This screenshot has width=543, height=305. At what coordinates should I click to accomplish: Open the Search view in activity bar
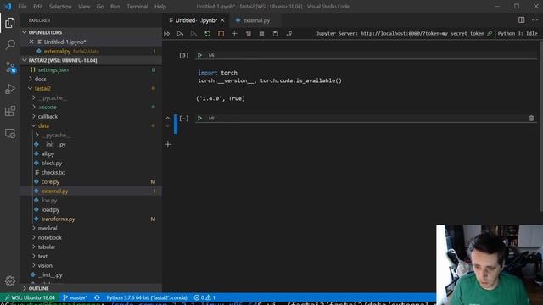10,45
